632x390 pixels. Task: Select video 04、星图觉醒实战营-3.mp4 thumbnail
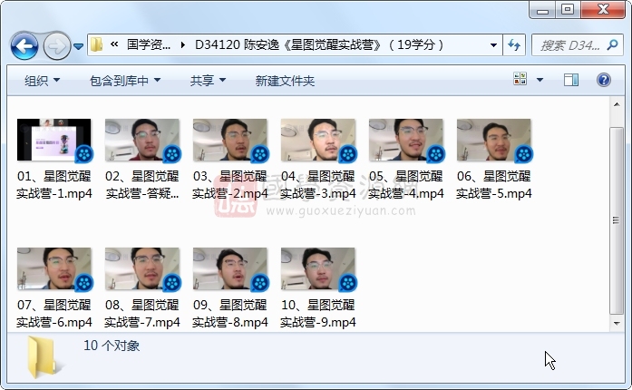pyautogui.click(x=318, y=140)
